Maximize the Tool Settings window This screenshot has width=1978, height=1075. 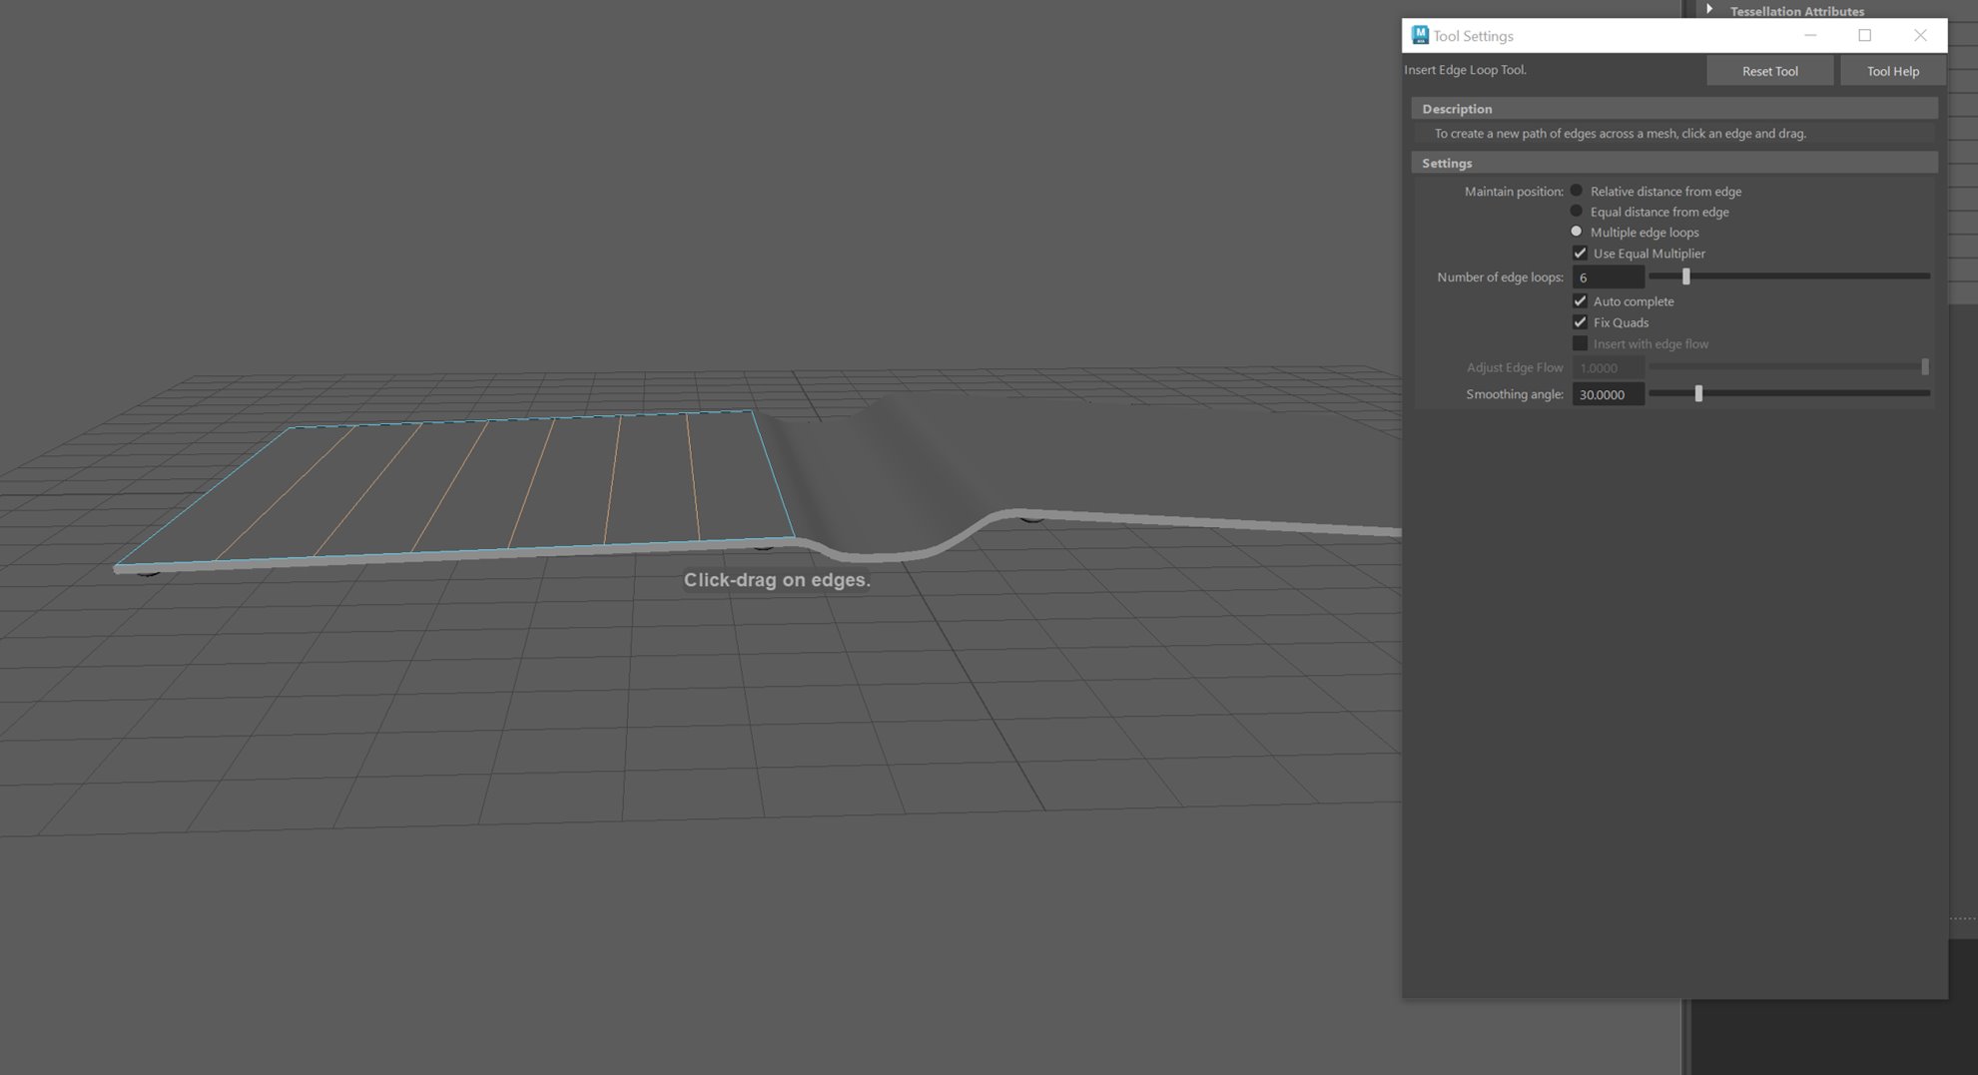click(1864, 35)
